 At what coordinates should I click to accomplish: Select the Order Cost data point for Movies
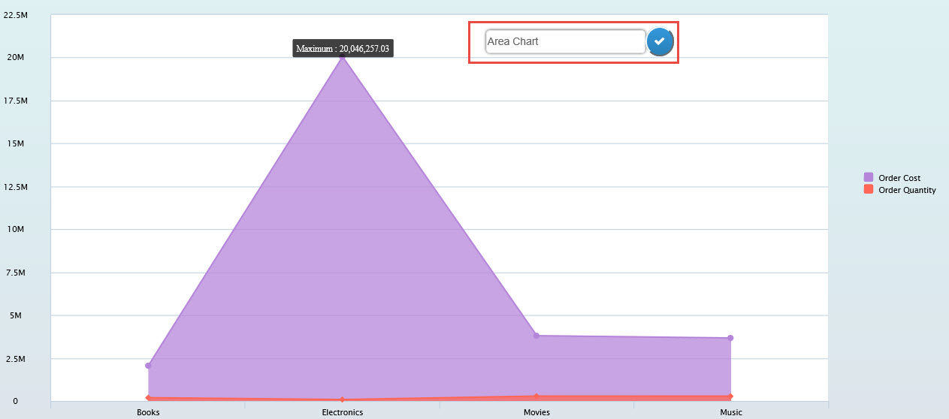[536, 336]
